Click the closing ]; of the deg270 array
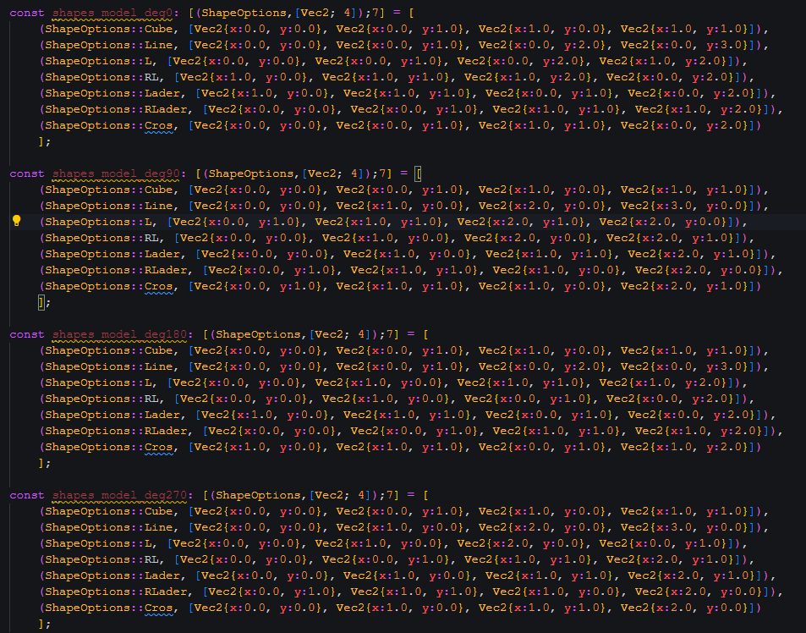 [x=45, y=624]
